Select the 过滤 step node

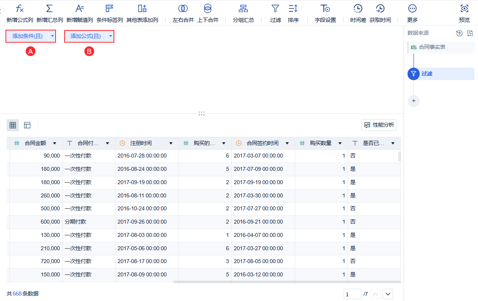[441, 73]
